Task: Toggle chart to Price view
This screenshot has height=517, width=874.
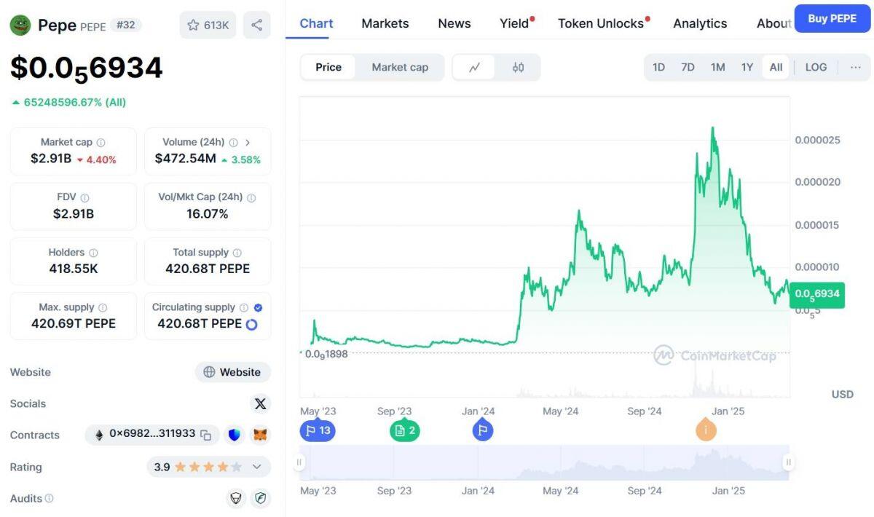Action: (328, 67)
